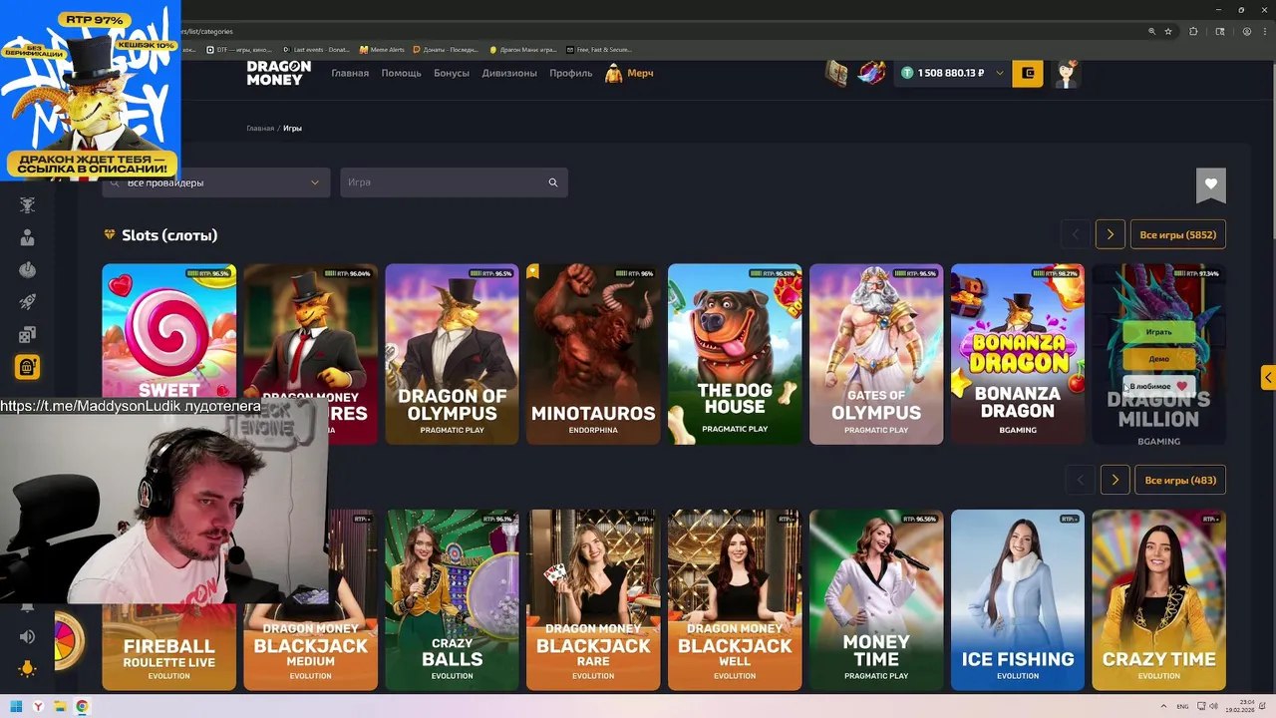Show next live games with right arrow
Viewport: 1276px width, 718px height.
[x=1115, y=480]
